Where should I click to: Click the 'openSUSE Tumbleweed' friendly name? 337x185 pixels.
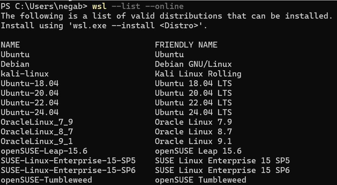coord(201,180)
